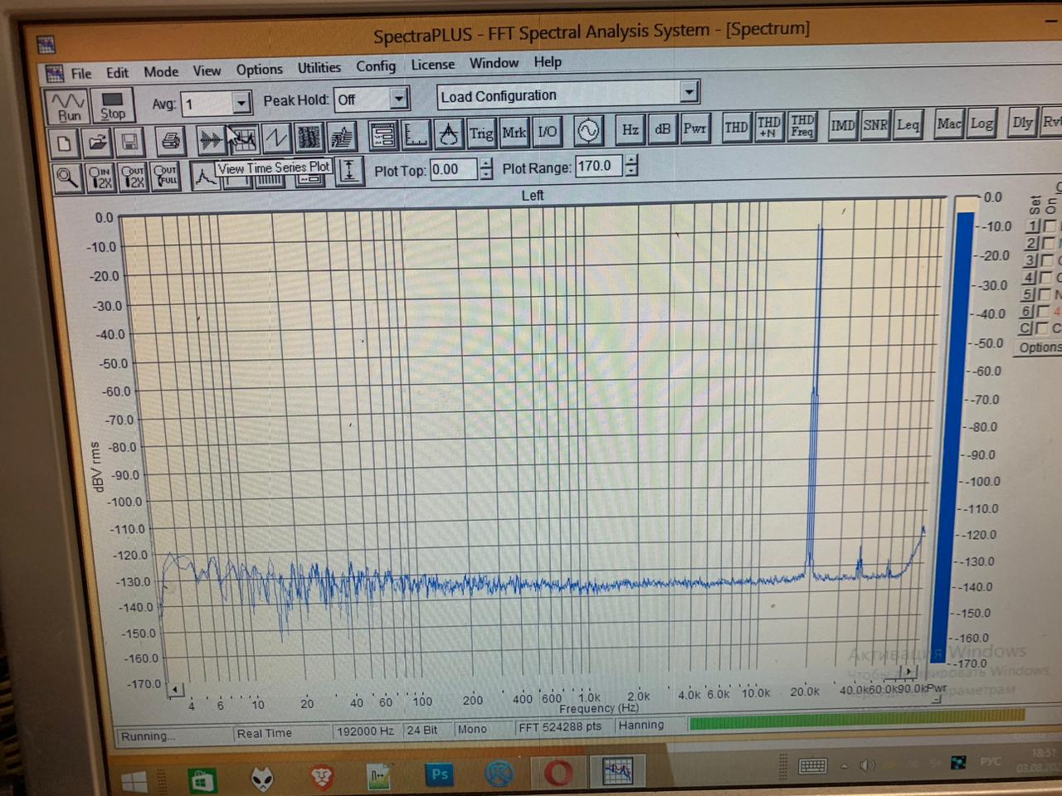Open the Time Series view icon

pos(212,139)
